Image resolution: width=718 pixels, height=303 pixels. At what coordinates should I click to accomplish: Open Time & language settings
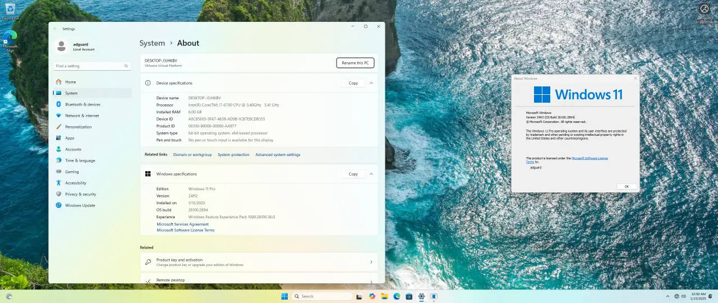(93, 160)
